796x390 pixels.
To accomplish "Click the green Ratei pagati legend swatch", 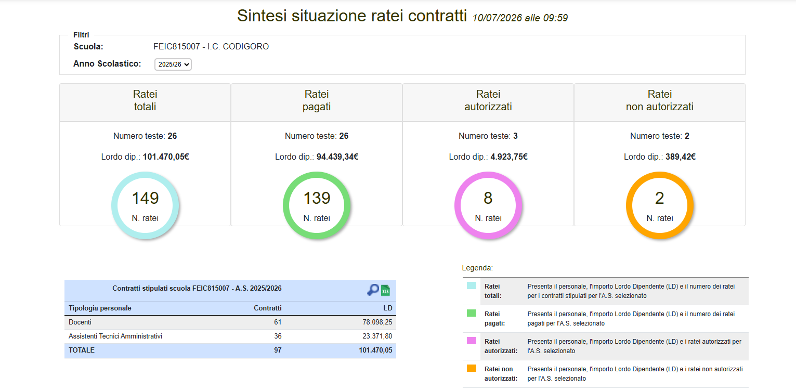I will point(472,313).
